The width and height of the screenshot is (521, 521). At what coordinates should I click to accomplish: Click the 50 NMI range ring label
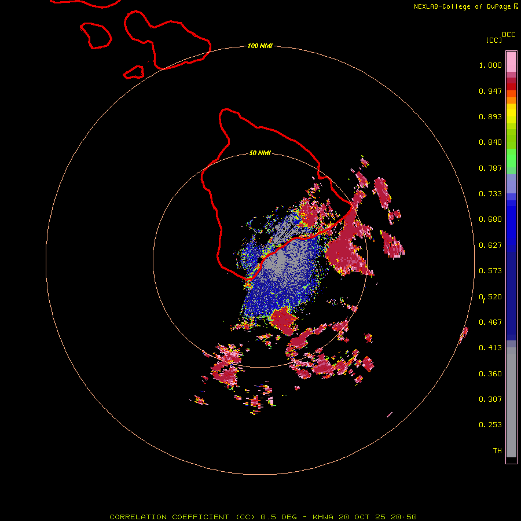[x=260, y=153]
